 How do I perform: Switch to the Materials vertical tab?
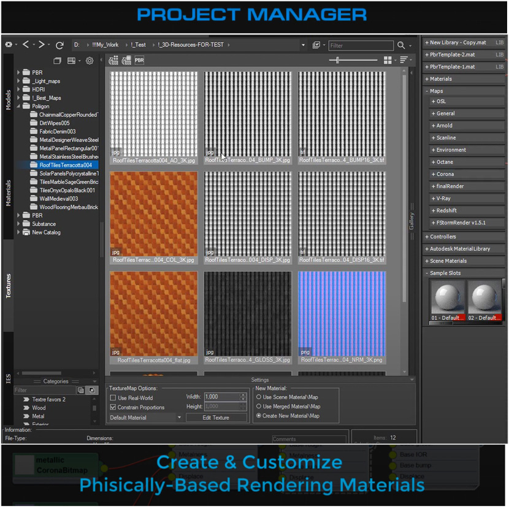tap(8, 193)
